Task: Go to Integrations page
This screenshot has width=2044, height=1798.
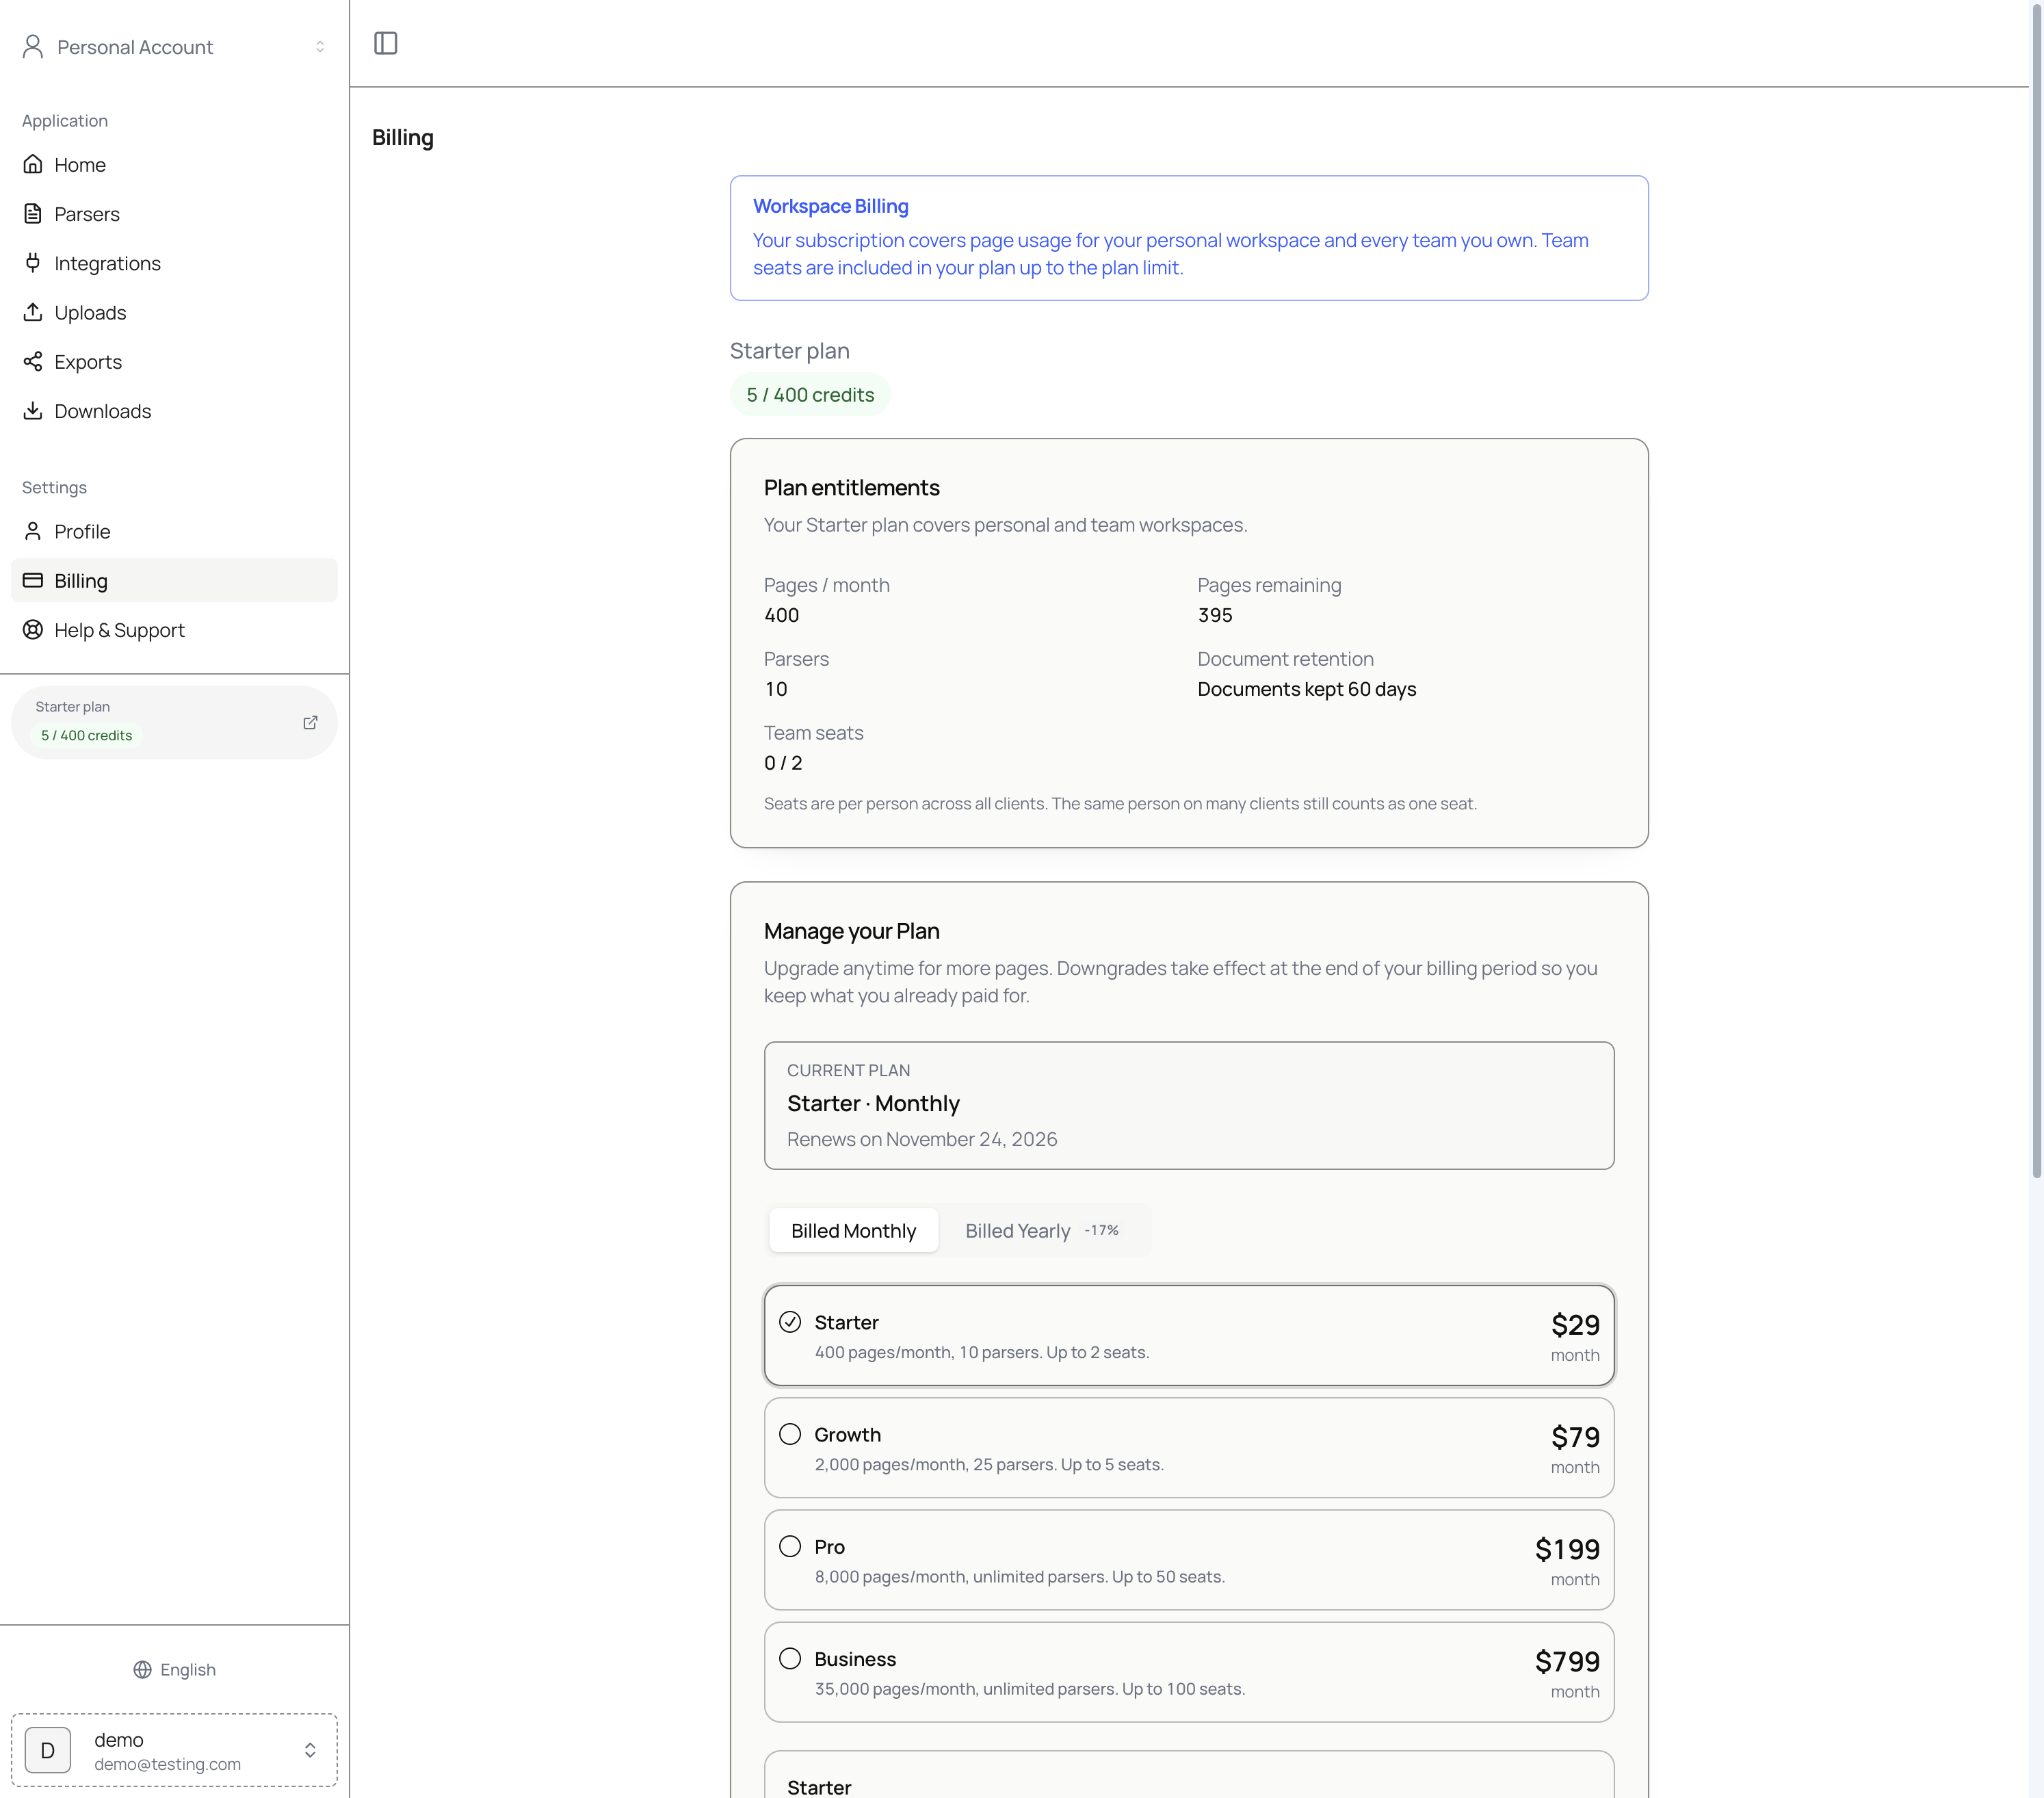Action: click(174, 263)
